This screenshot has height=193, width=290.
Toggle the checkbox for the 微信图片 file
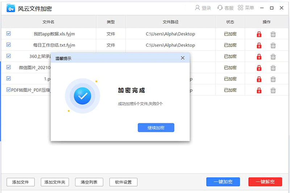(9, 67)
